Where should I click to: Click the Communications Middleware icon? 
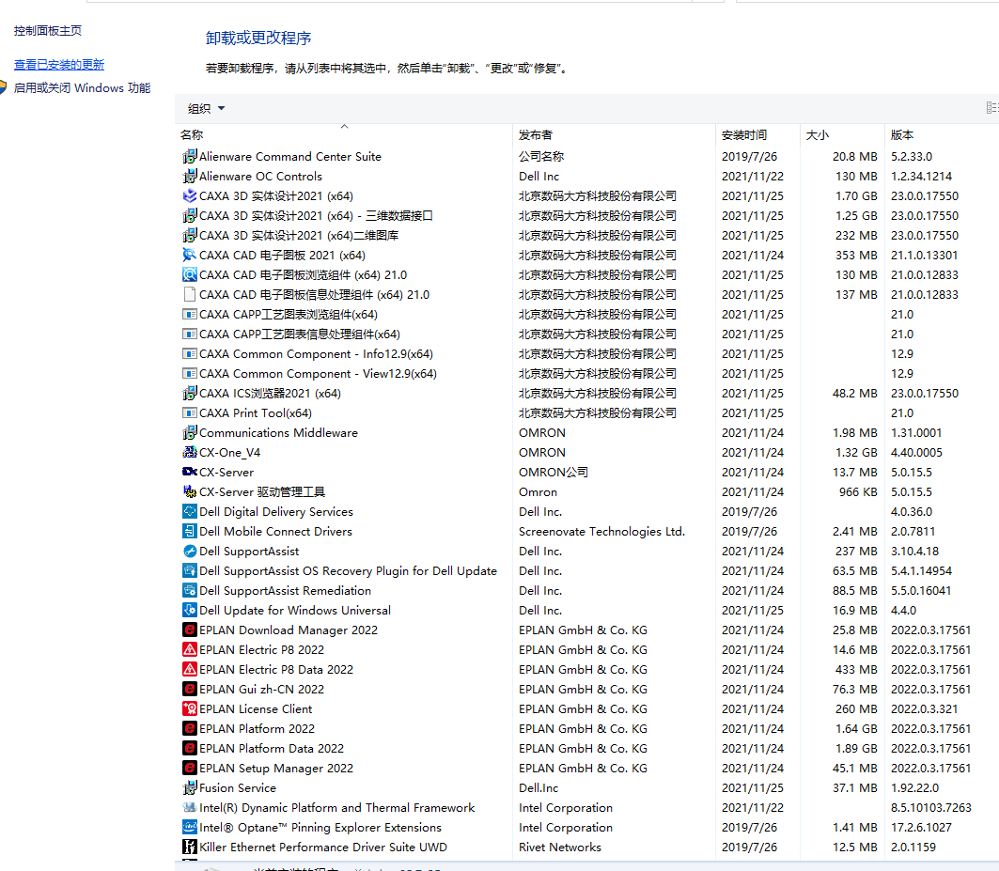coord(189,432)
